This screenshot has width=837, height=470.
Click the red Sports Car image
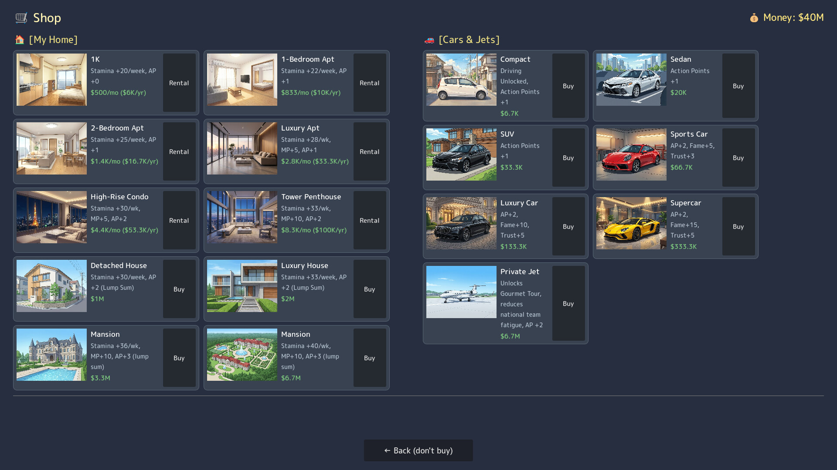pyautogui.click(x=631, y=154)
